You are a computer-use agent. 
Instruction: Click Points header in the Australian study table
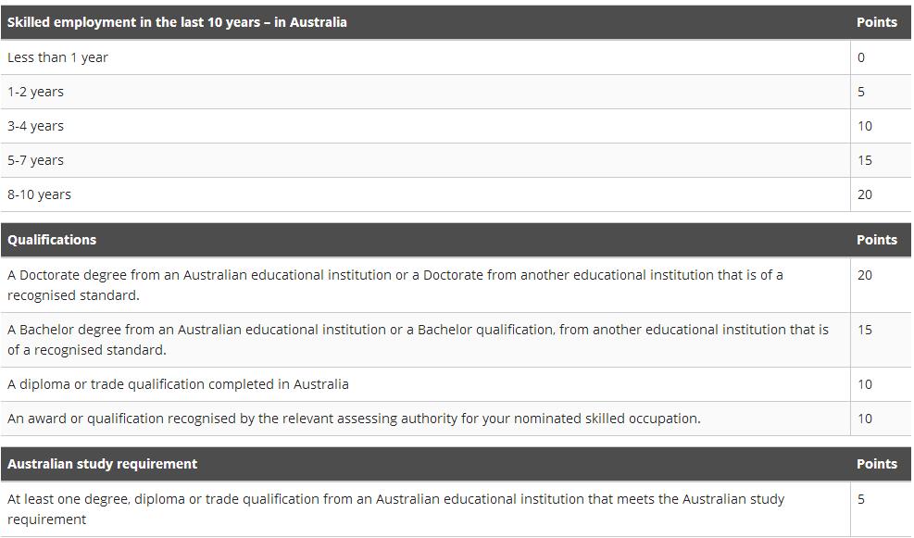coord(877,464)
